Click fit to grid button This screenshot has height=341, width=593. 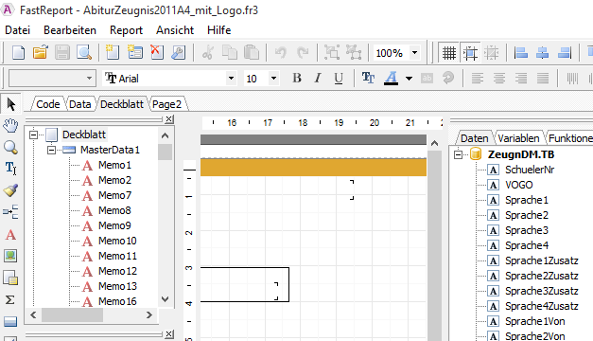(x=492, y=53)
